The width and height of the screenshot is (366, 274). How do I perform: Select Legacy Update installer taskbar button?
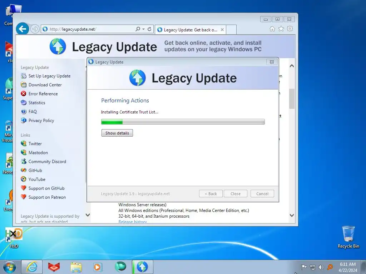[x=142, y=267]
